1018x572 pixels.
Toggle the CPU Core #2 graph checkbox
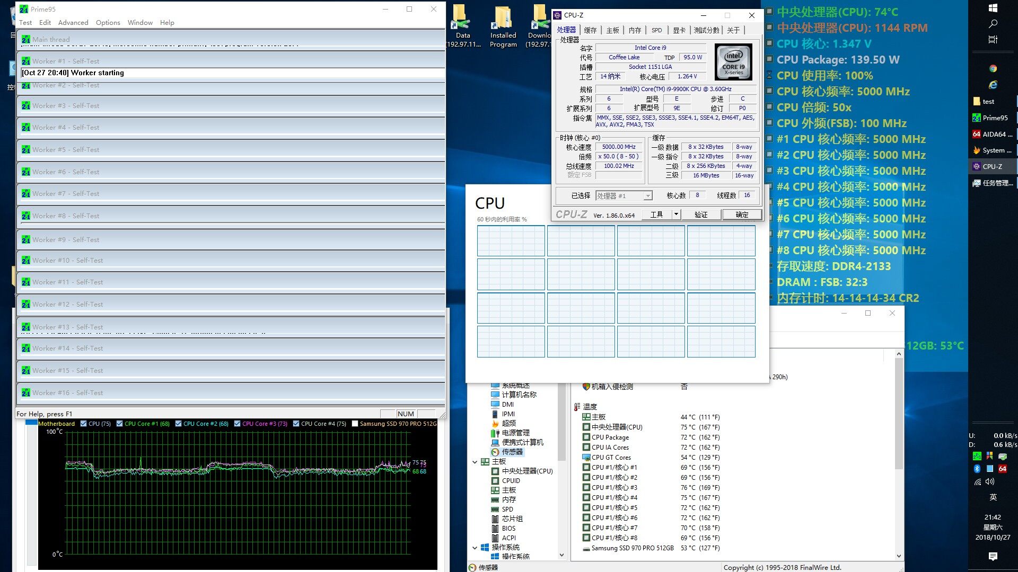[x=178, y=424]
